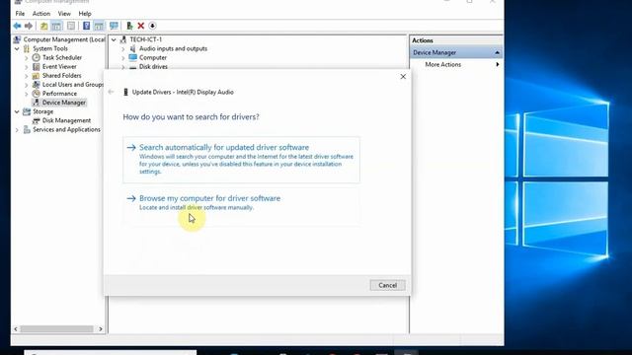Viewport: 632px width, 355px height.
Task: Toggle the Show/Hide Console Tree toolbar icon
Action: pyautogui.click(x=56, y=27)
